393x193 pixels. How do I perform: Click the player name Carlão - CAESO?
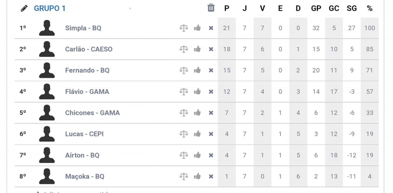point(89,49)
